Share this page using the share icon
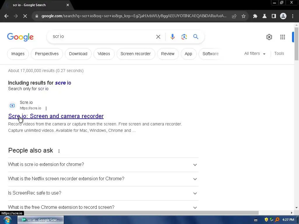299x224 pixels. [234, 16]
